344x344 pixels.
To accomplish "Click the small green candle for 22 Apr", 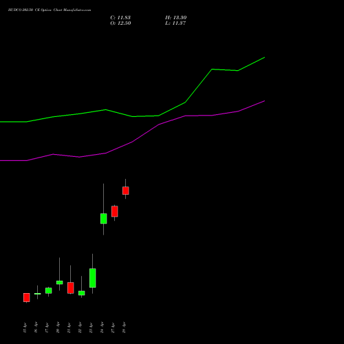I will tap(82, 293).
